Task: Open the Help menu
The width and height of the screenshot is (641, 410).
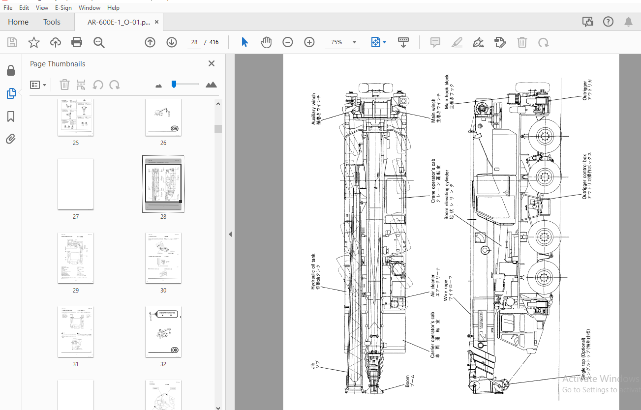Action: [x=113, y=8]
